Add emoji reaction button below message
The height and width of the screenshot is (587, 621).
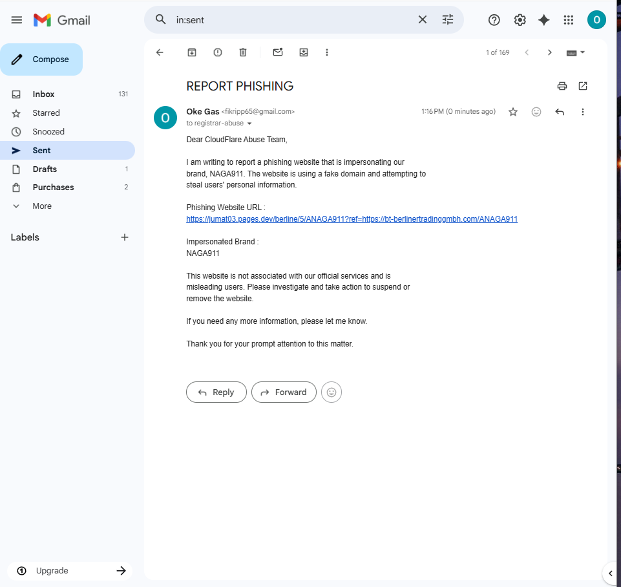click(x=332, y=392)
